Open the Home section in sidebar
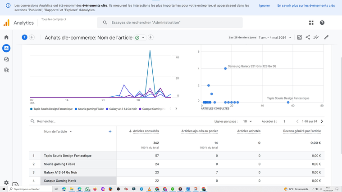 tap(6, 37)
